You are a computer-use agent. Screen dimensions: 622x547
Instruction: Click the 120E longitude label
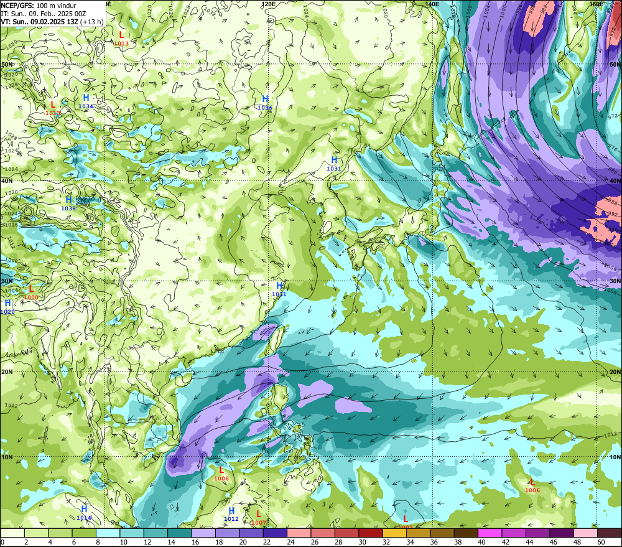[269, 4]
